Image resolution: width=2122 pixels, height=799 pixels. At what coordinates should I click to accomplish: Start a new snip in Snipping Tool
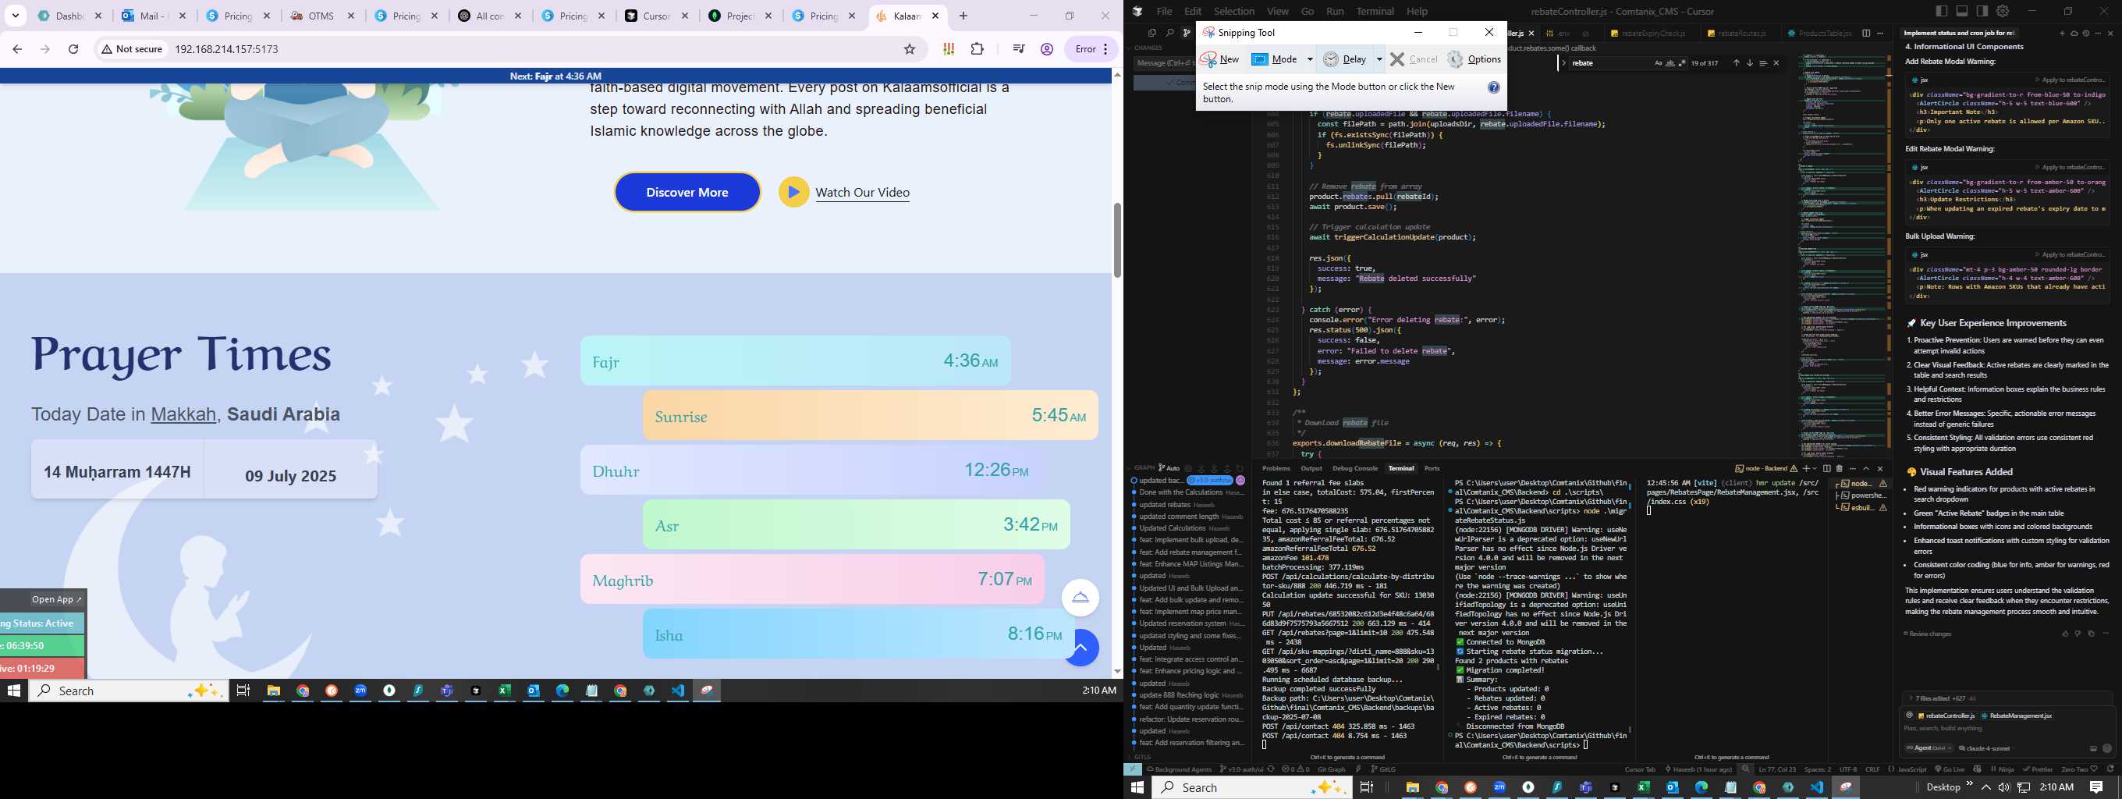1220,59
